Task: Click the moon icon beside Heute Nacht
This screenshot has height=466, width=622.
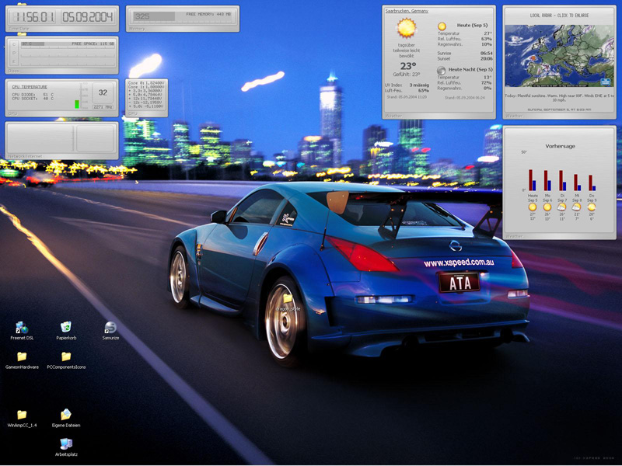Action: (441, 71)
